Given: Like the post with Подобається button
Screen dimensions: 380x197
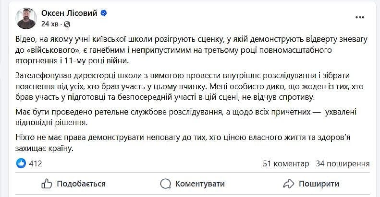Looking at the screenshot, I should point(74,184).
